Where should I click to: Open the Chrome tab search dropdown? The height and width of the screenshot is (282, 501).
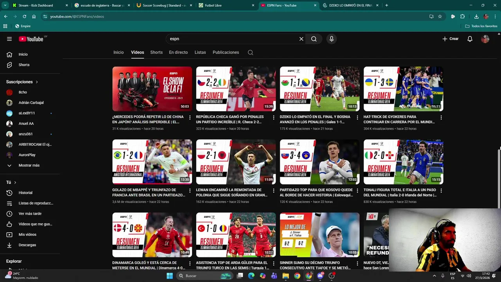[x=5, y=5]
